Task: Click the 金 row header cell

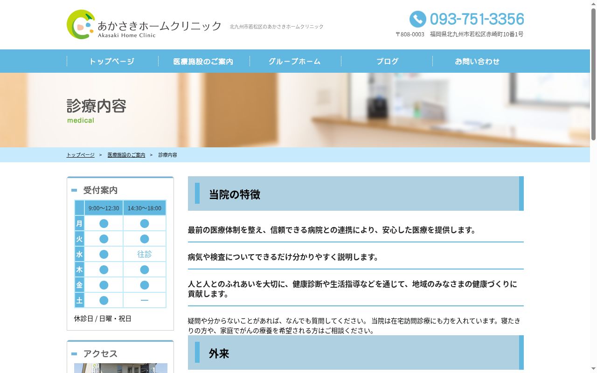Action: 79,285
